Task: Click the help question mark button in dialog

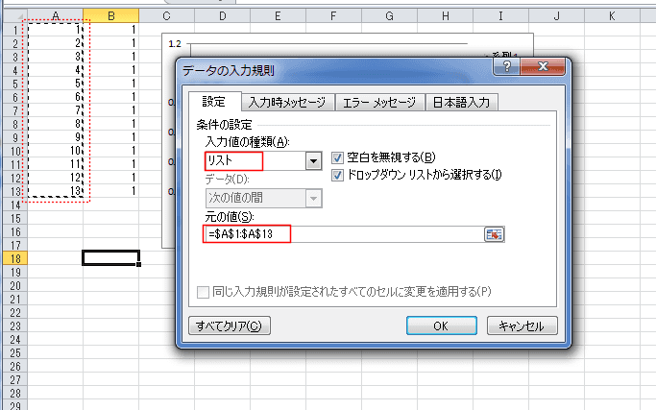Action: pos(506,66)
